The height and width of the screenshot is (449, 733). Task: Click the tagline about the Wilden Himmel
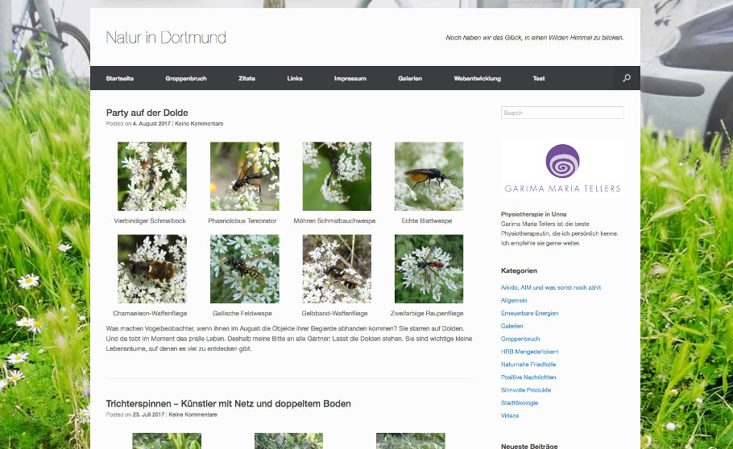coord(535,38)
